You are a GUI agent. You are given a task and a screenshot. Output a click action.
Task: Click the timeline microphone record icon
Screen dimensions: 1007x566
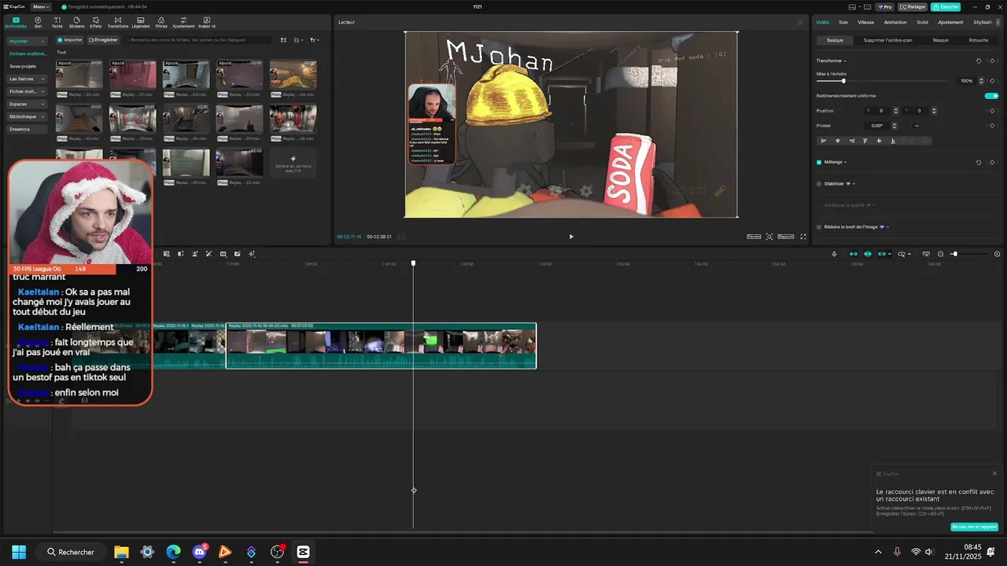834,254
